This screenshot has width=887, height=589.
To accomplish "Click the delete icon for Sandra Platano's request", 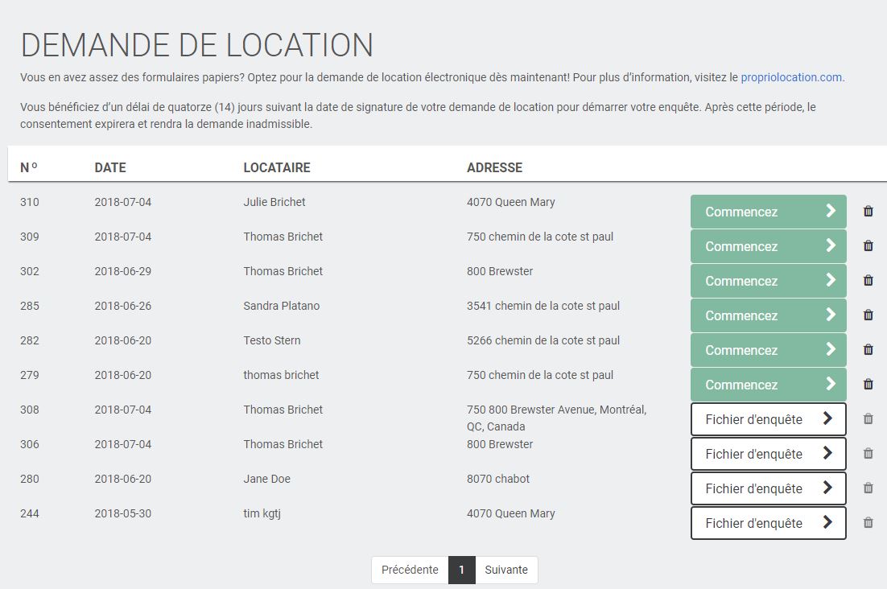I will click(868, 315).
